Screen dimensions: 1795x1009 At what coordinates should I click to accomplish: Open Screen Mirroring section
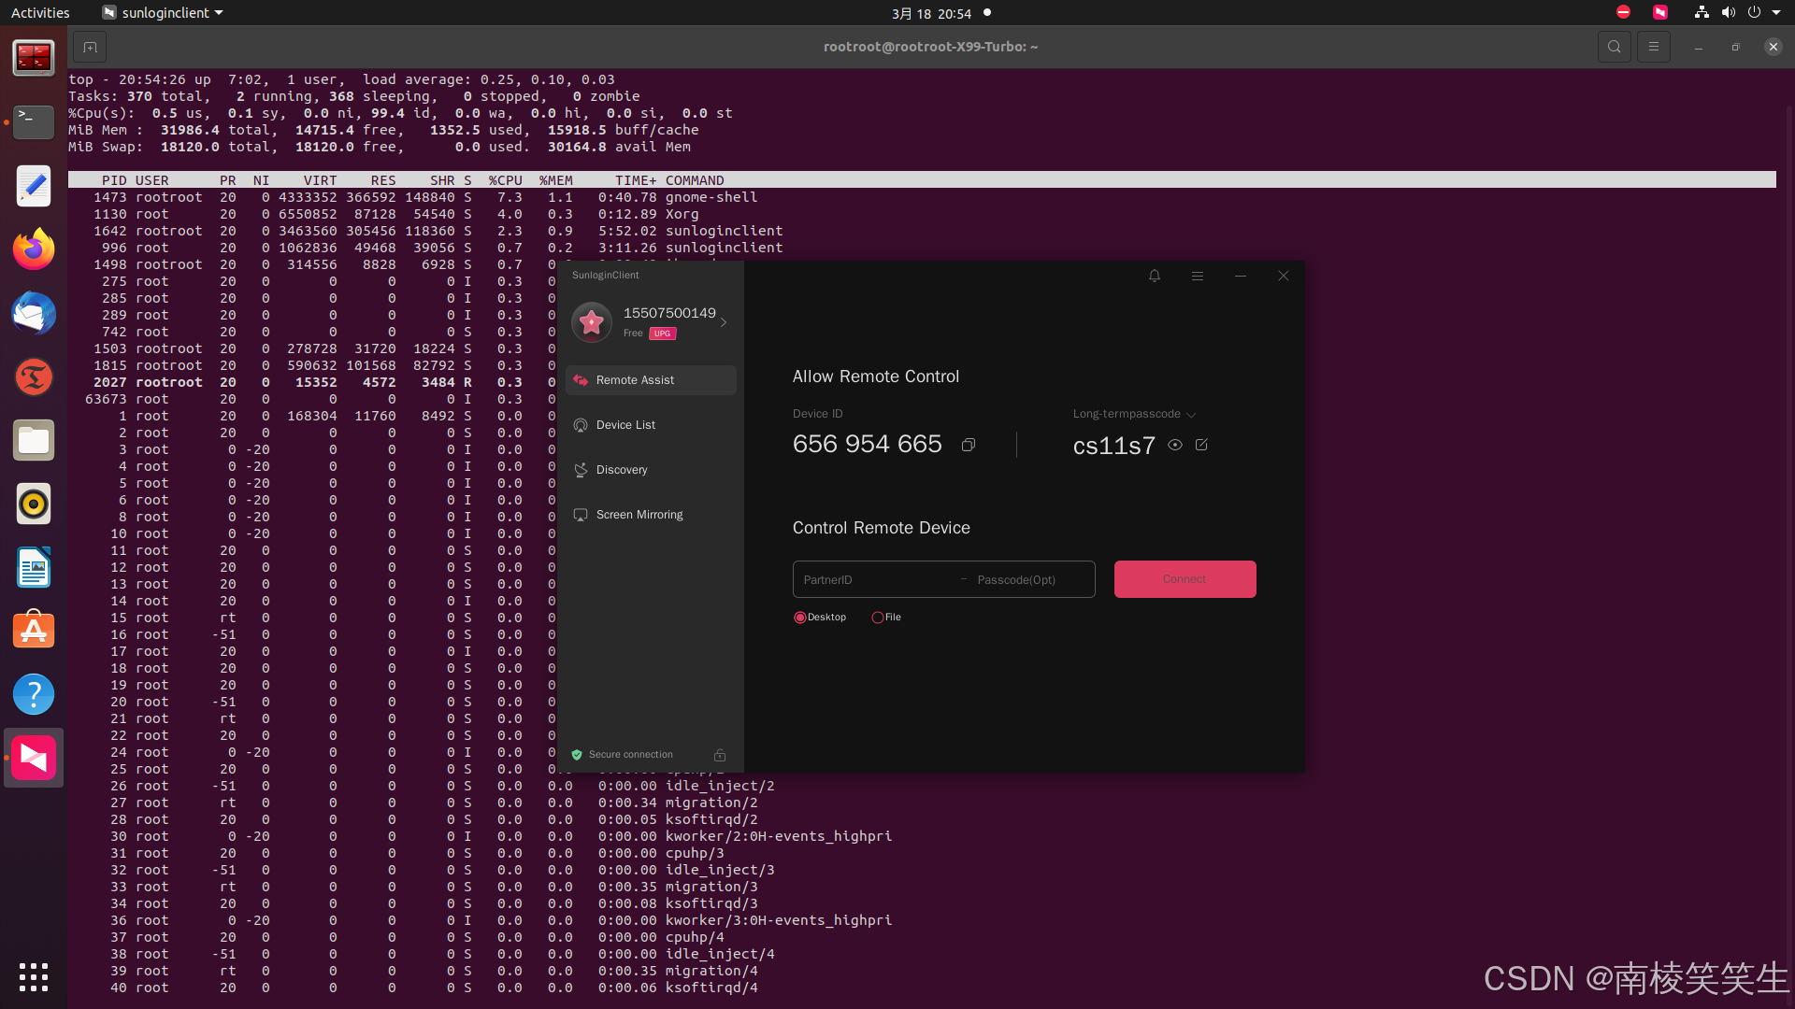point(651,515)
